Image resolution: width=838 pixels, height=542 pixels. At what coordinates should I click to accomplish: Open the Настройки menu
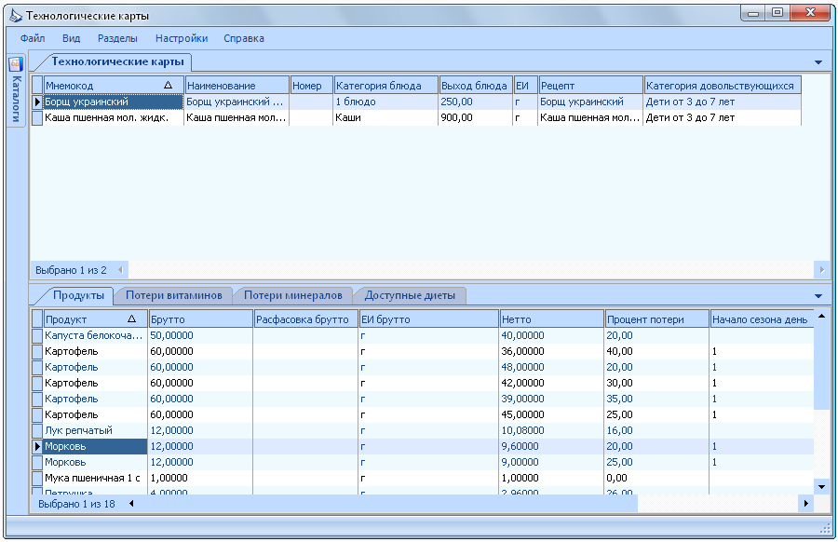click(182, 38)
